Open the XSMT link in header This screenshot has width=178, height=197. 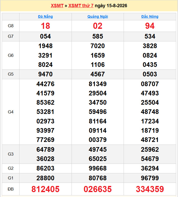(57, 6)
